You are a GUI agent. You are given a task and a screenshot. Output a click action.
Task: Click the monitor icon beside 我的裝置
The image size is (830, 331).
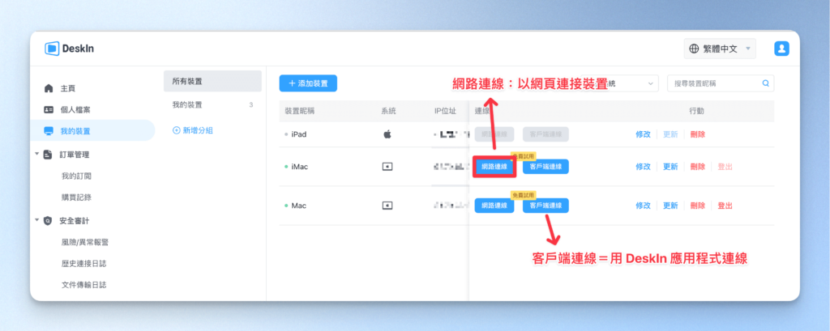(x=48, y=131)
